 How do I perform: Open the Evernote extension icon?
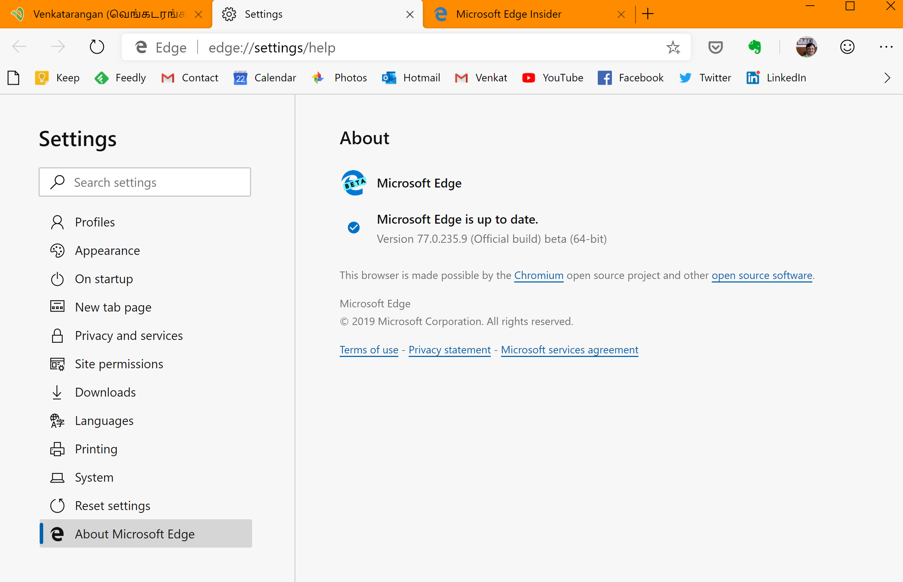755,47
